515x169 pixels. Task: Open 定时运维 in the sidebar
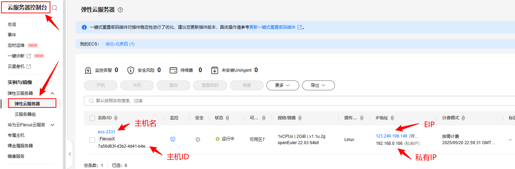click(x=16, y=45)
